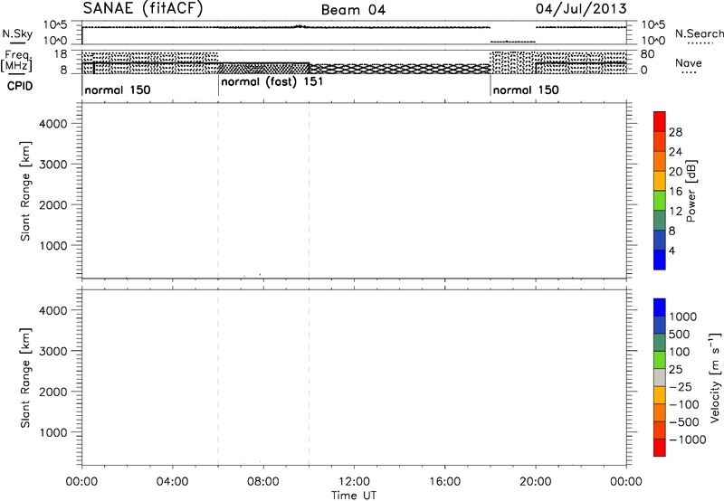Click the -25 value on velocity colorbar
This screenshot has width=724, height=501.
pyautogui.click(x=681, y=387)
